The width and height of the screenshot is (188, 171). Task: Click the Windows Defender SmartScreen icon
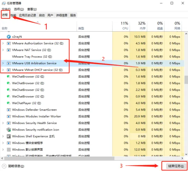[x=9, y=110]
